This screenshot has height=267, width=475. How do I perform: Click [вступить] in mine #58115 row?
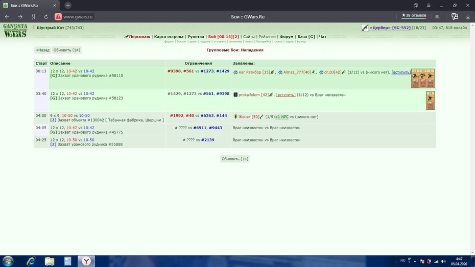401,72
